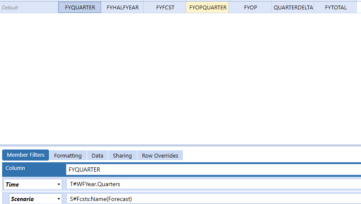
Task: Choose the highlighted FYOPQUARTER column header
Action: click(x=208, y=8)
